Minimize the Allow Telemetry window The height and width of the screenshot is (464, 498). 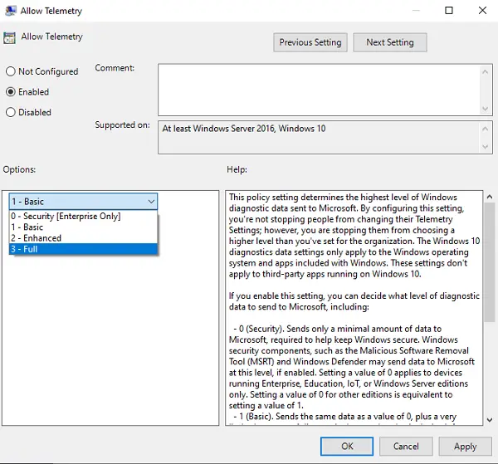coord(416,11)
